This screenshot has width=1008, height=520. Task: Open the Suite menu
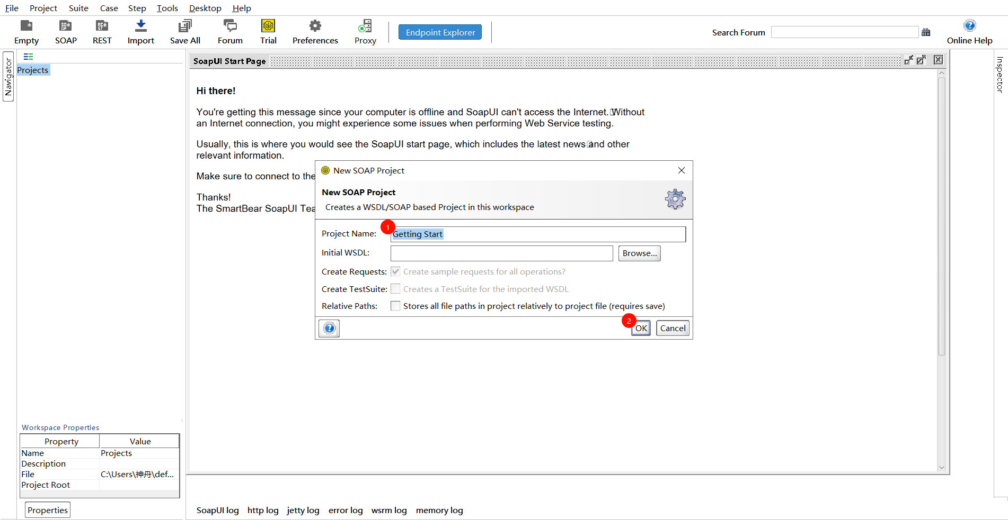pyautogui.click(x=78, y=8)
